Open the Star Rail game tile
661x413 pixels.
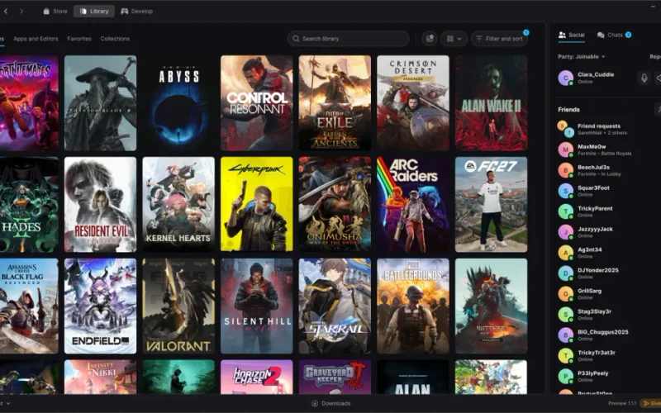pyautogui.click(x=335, y=306)
